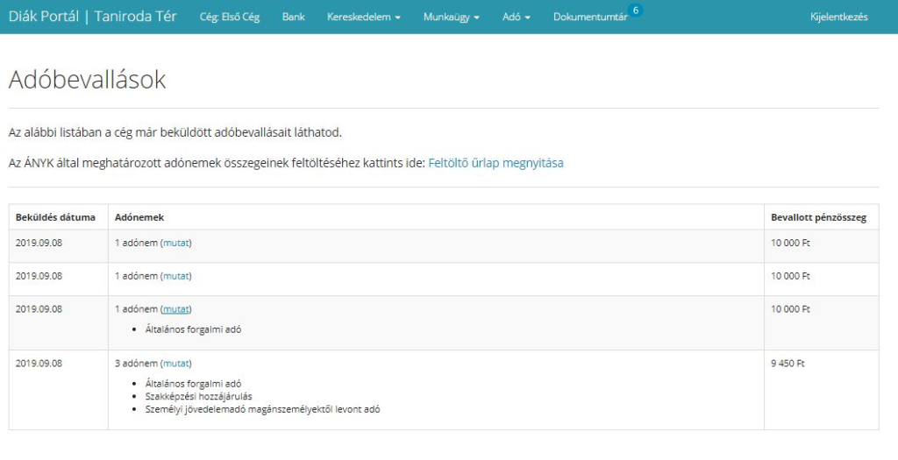Open the Diák Portál | Taniroda Tér home link

coord(92,17)
